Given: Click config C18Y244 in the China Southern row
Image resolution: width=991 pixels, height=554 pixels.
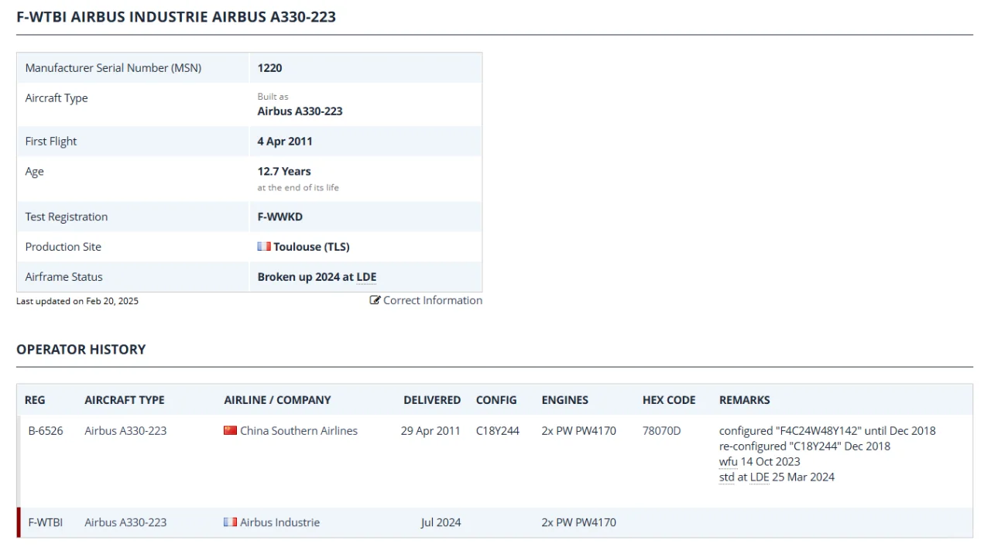Looking at the screenshot, I should (497, 431).
